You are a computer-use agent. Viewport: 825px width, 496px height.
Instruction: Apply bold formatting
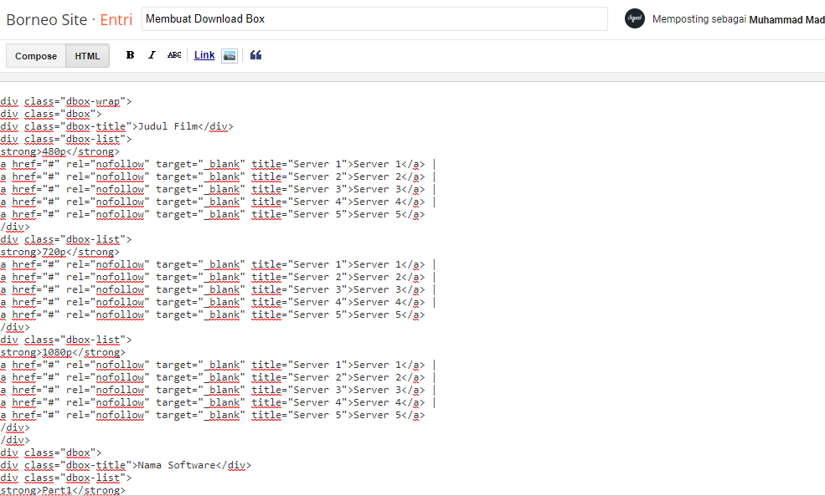130,54
